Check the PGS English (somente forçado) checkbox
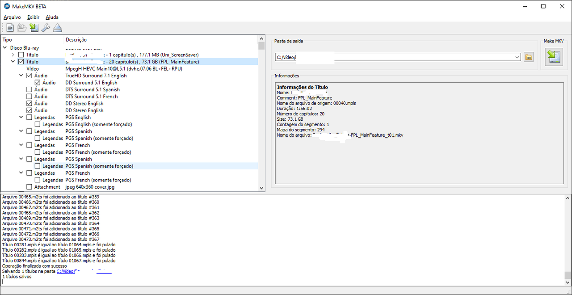The width and height of the screenshot is (572, 295). coord(38,124)
